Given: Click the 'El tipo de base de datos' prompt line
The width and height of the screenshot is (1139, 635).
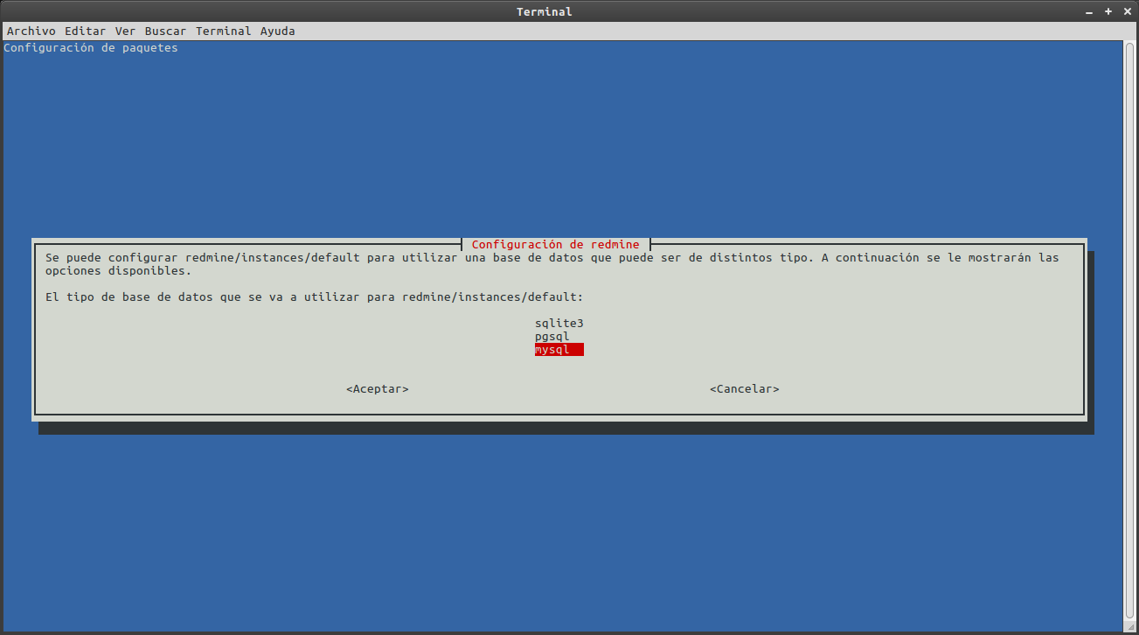Looking at the screenshot, I should point(314,297).
